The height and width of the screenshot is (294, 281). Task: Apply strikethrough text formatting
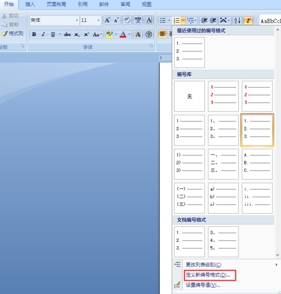pyautogui.click(x=67, y=34)
